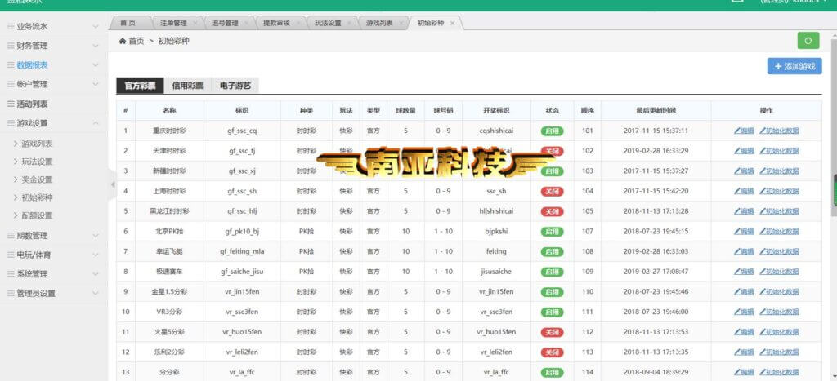Click 编辑 link for 分分彩
The image size is (837, 381).
744,373
